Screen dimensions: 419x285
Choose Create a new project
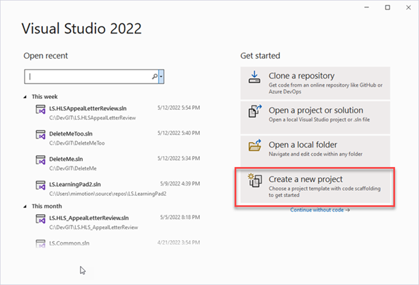tap(315, 187)
